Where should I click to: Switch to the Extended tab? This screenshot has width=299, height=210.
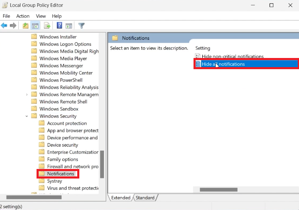[x=121, y=198]
